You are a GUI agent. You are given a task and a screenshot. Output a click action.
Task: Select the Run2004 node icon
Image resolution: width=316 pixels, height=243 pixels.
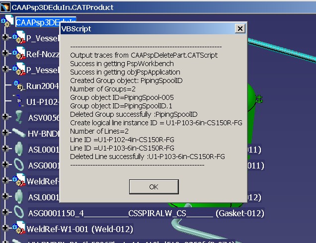pyautogui.click(x=19, y=85)
